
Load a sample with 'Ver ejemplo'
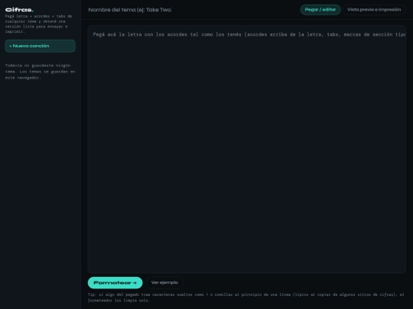coord(164,283)
